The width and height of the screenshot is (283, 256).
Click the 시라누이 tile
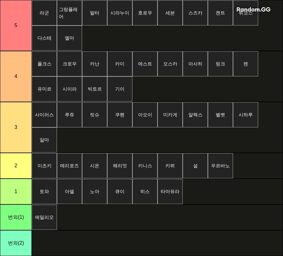(120, 13)
